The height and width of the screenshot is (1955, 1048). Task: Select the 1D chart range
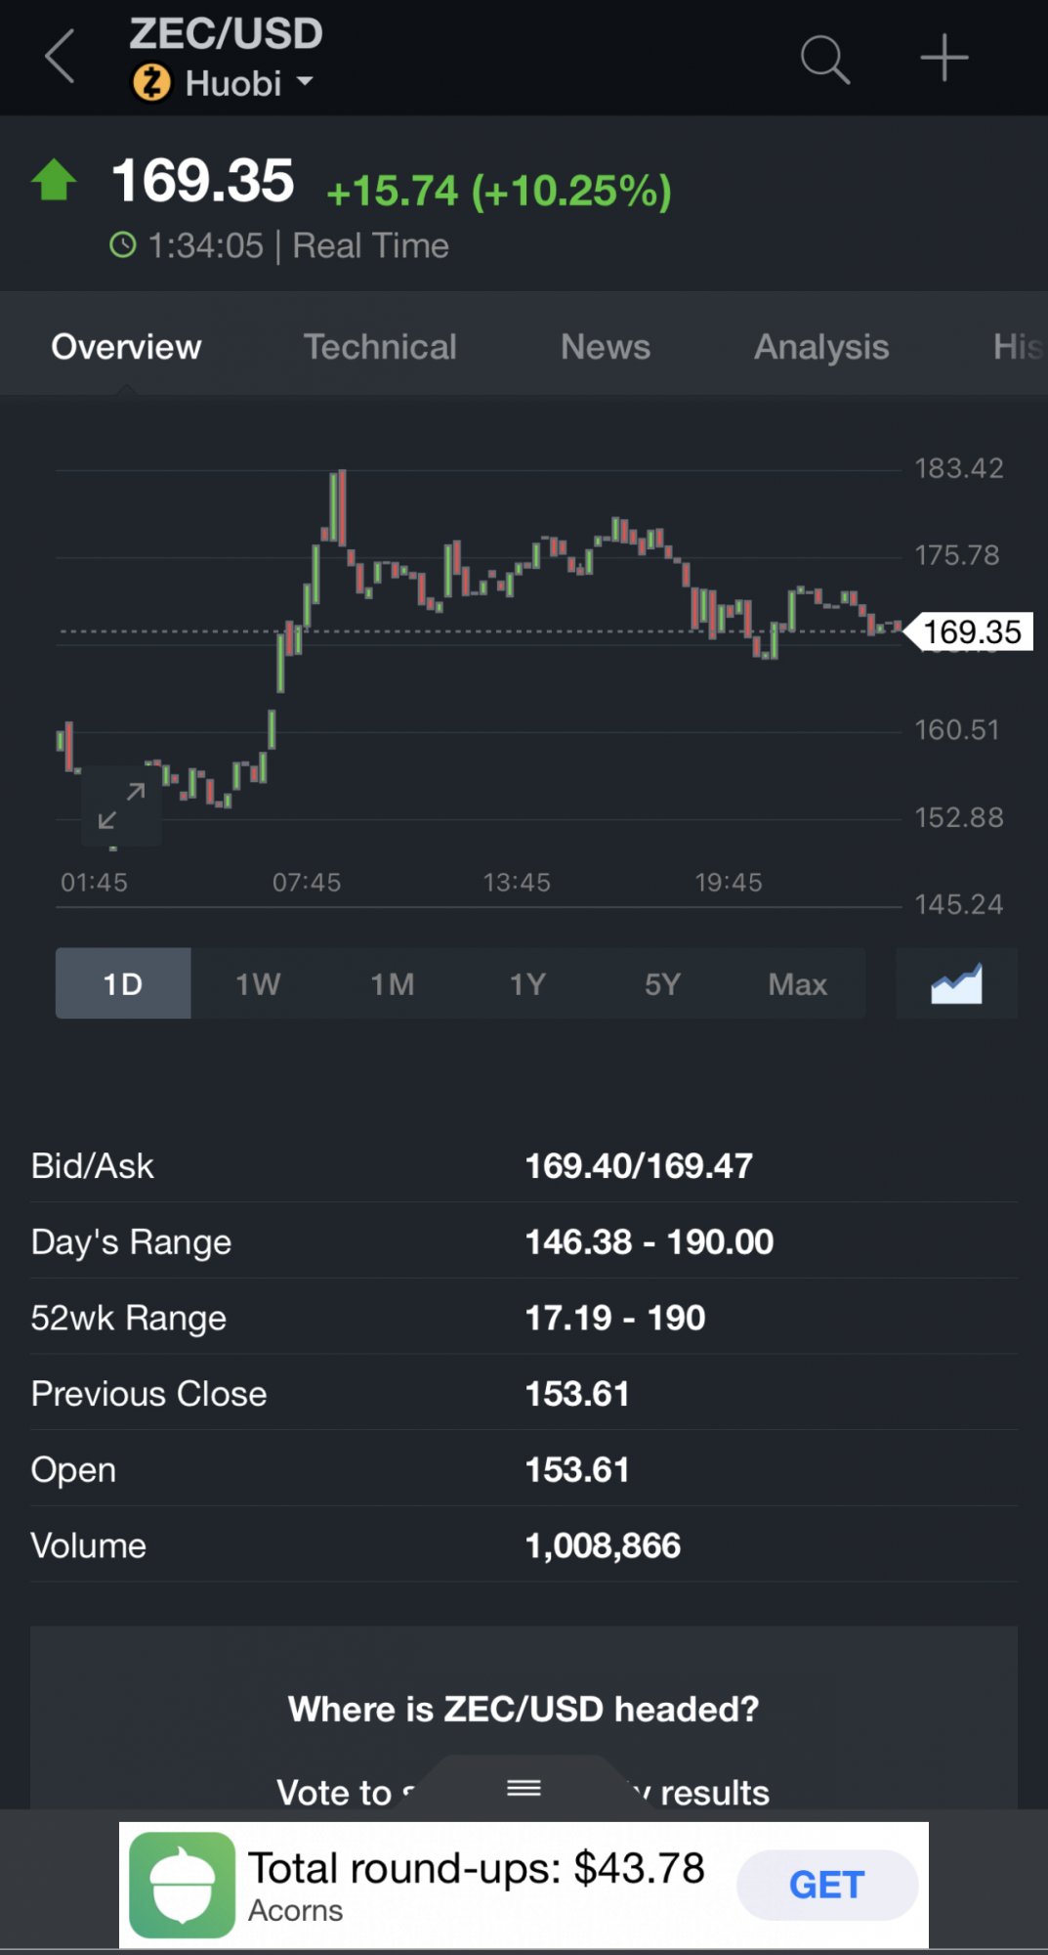(123, 983)
